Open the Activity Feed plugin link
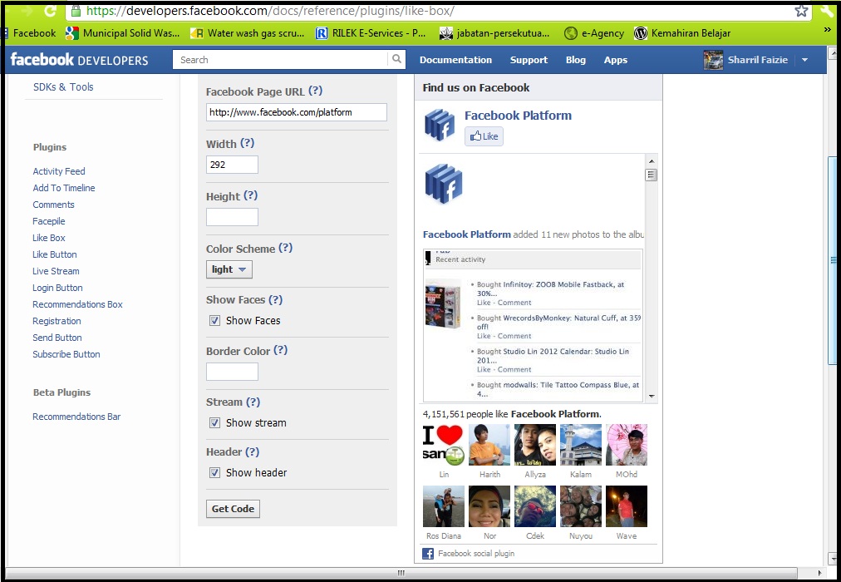 coord(59,171)
